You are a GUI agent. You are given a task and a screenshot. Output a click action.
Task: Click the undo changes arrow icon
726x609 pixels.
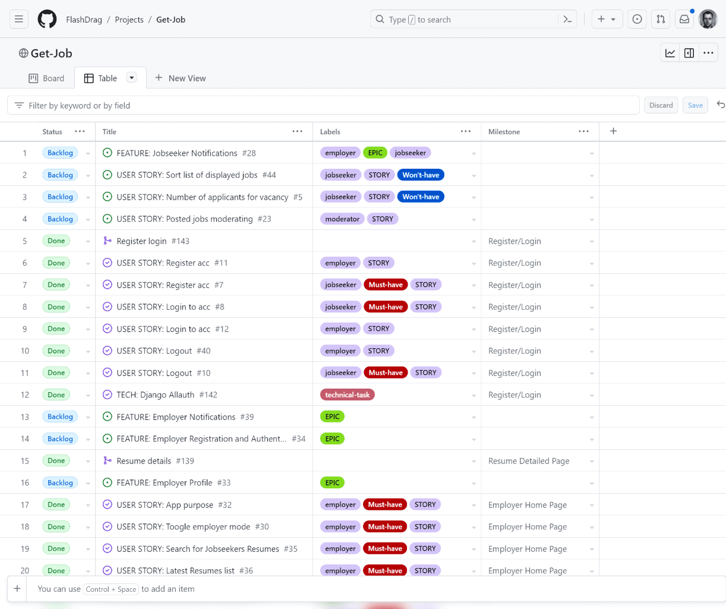click(x=721, y=105)
